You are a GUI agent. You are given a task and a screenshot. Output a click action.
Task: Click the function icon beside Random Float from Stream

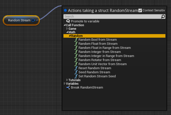(76, 44)
